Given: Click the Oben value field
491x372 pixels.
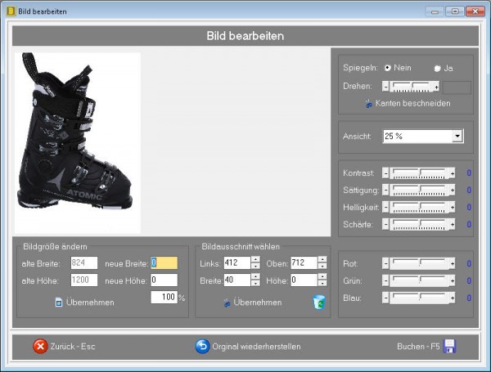Looking at the screenshot, I should 304,262.
